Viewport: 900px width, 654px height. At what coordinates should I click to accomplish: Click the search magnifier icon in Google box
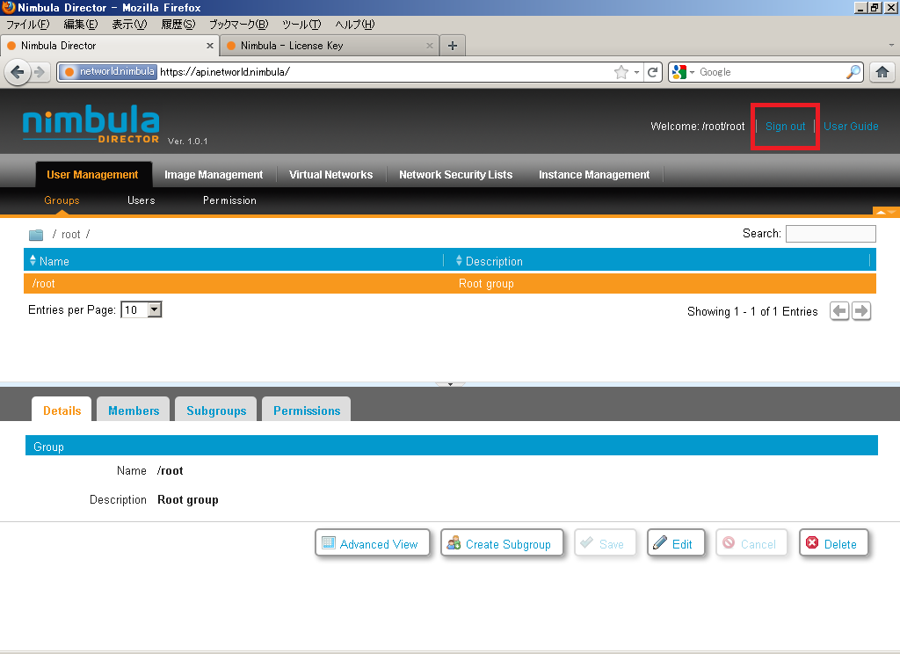tap(853, 72)
